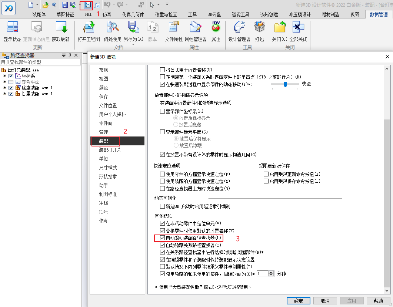Launch 设计管理器 tool
The height and width of the screenshot is (307, 393).
pos(239,27)
